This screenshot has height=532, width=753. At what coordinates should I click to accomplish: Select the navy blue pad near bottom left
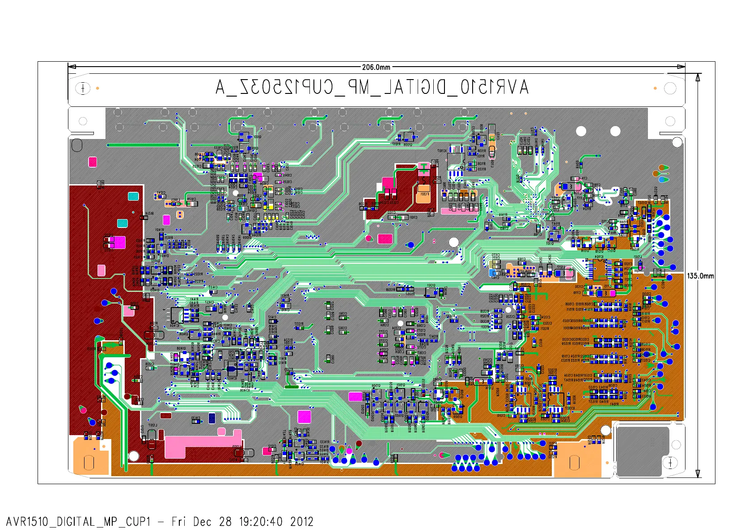[x=212, y=418]
